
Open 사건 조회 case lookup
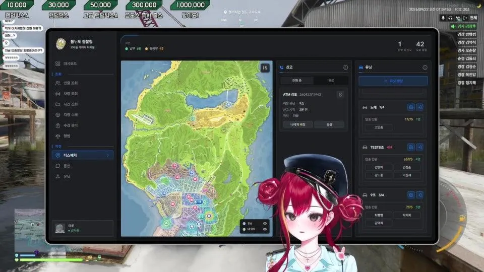(83, 104)
